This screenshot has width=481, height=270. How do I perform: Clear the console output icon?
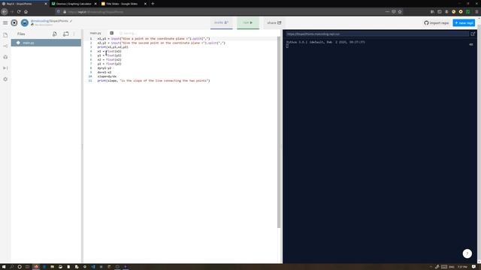(471, 44)
